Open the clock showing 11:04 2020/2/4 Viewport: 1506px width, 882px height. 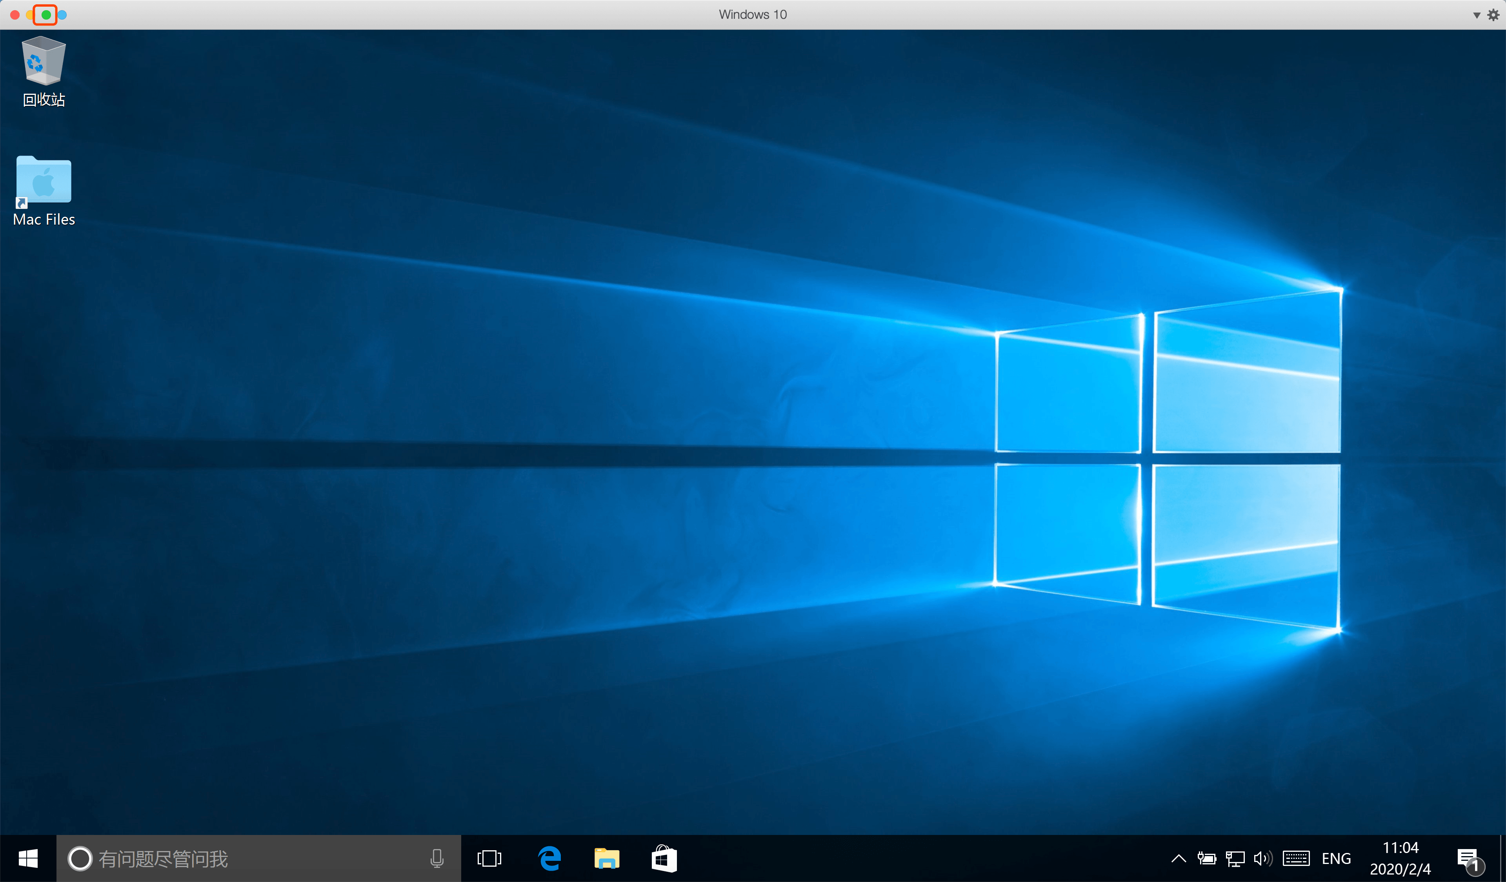point(1400,859)
